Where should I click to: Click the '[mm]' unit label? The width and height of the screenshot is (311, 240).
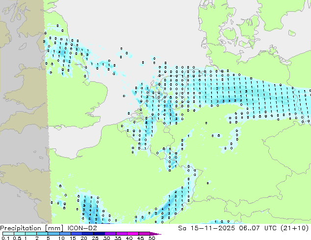click(54, 228)
